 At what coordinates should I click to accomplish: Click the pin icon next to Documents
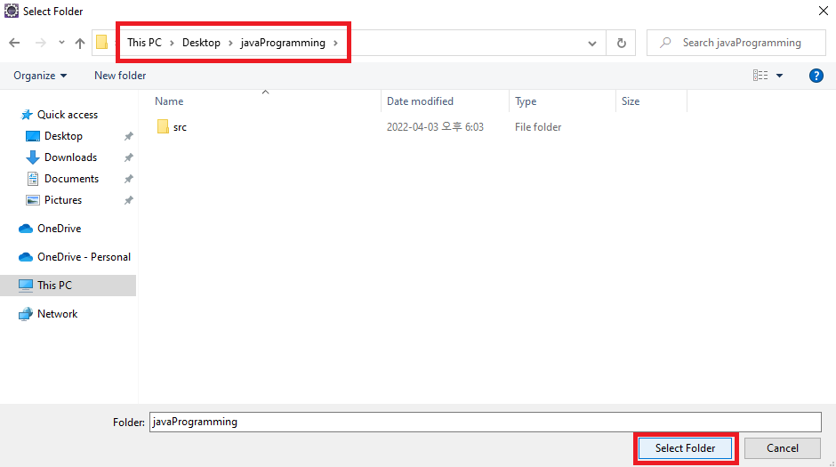point(128,179)
